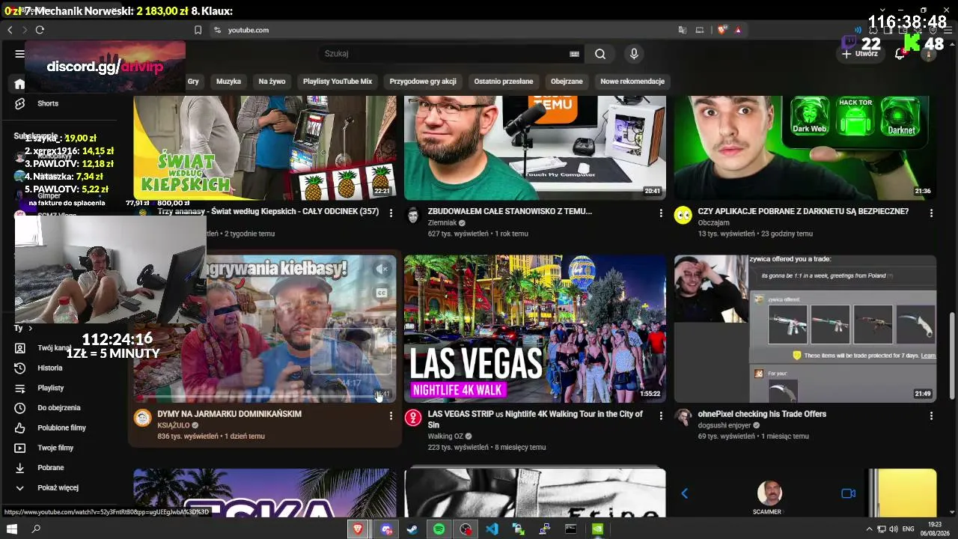
Task: Open Pobrane downloads in the sidebar
Action: tap(51, 468)
